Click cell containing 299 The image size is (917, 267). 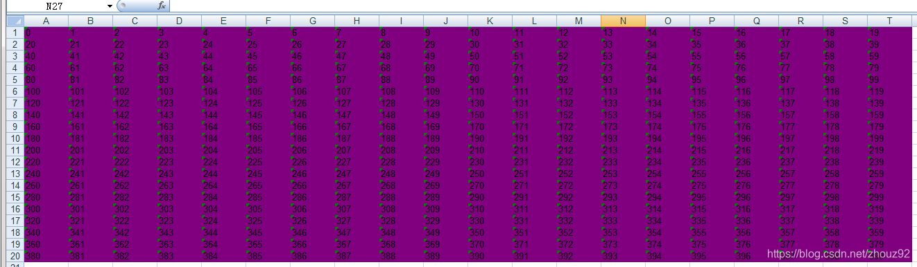click(x=889, y=197)
